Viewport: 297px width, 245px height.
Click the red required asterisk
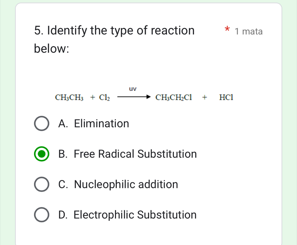tap(226, 30)
